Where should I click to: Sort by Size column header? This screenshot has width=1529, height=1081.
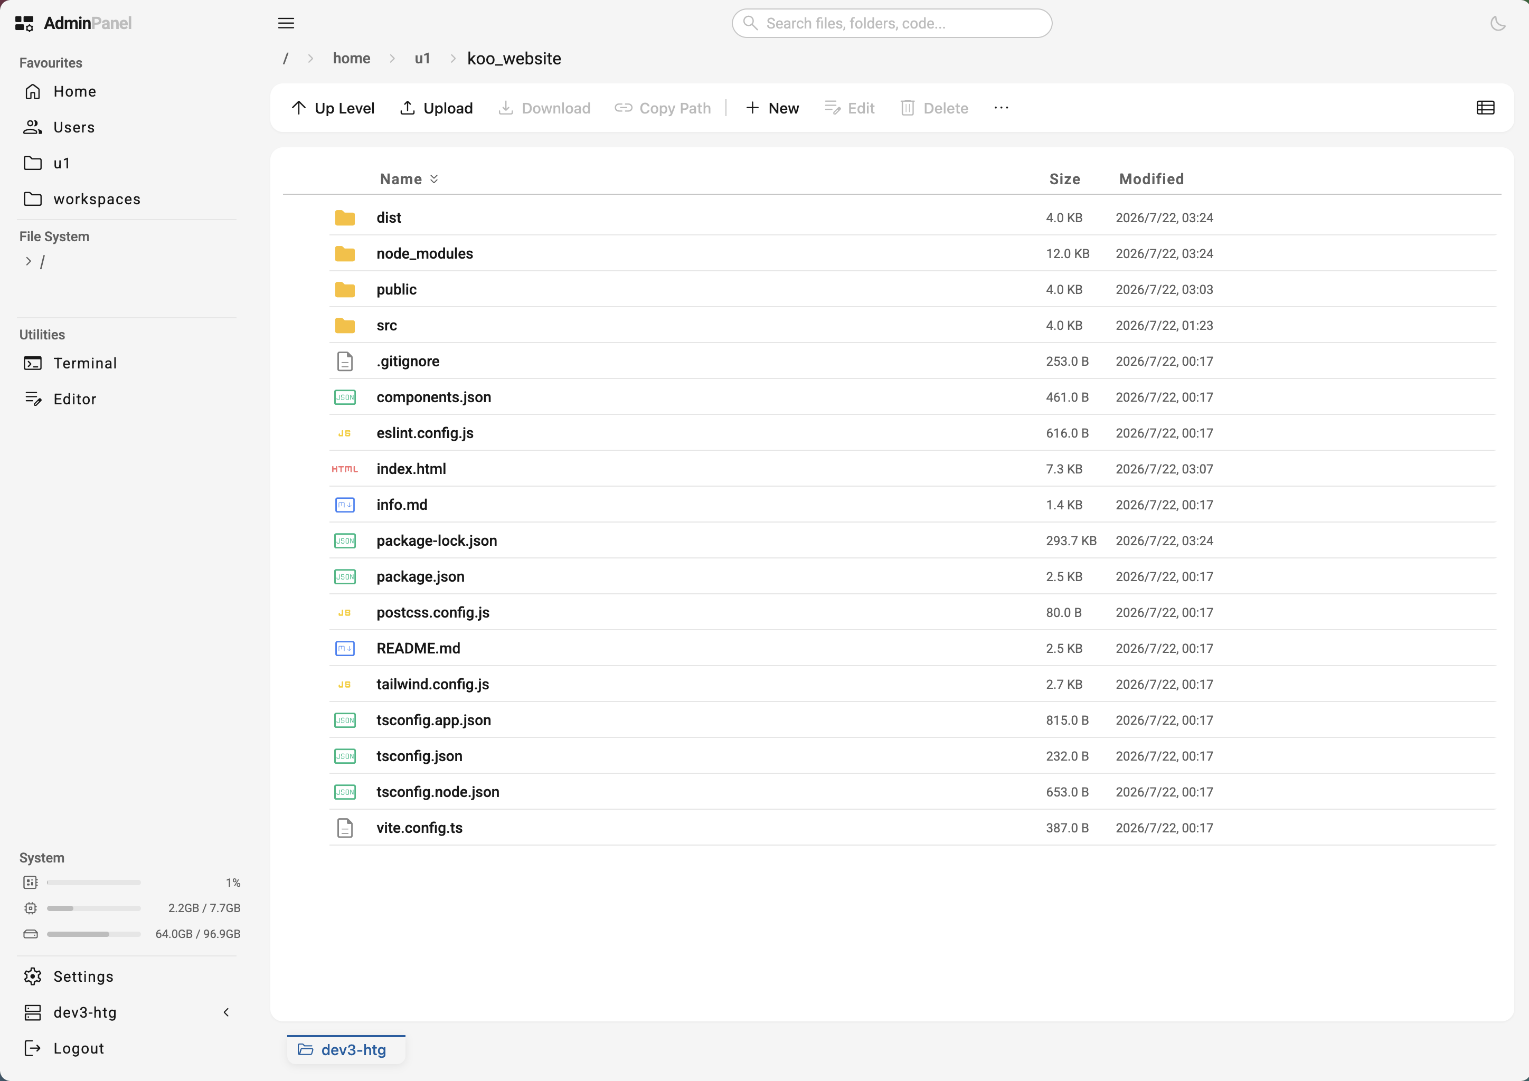[1064, 179]
